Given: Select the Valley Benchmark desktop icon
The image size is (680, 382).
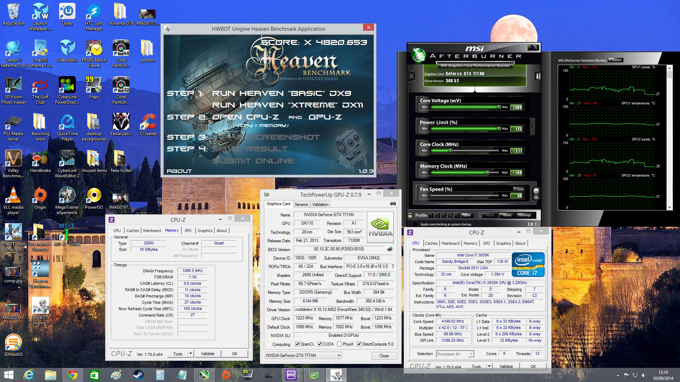Looking at the screenshot, I should (13, 164).
